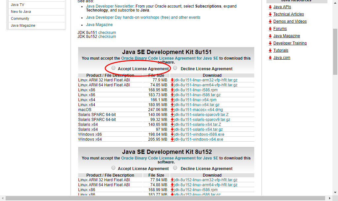Open Java Developer Day hands-on workshops link
This screenshot has height=201, width=338.
pyautogui.click(x=143, y=17)
